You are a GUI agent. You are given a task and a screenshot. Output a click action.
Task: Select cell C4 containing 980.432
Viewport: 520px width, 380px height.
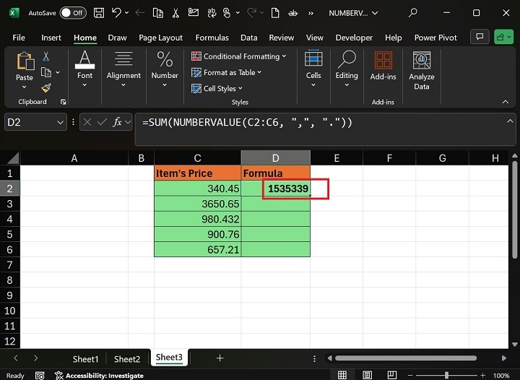(x=197, y=219)
